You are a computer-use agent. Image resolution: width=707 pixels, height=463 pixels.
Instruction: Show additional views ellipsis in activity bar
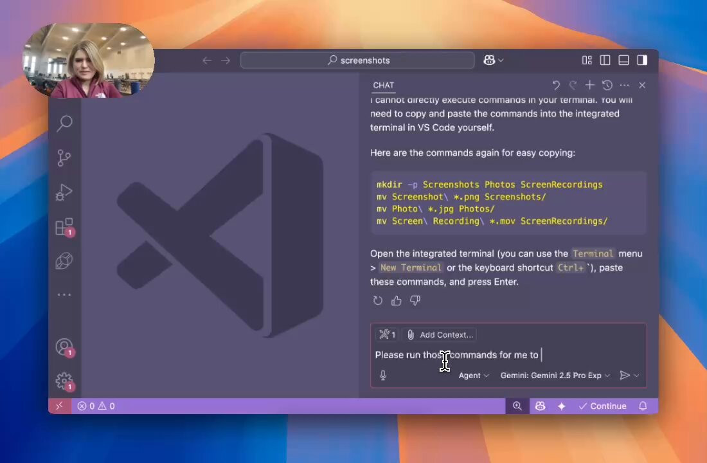click(x=64, y=295)
